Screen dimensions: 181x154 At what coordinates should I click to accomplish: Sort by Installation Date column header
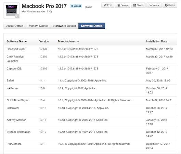pos(156,41)
